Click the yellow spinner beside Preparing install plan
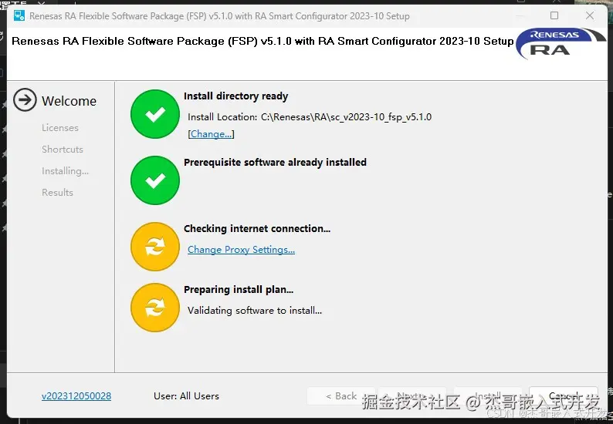This screenshot has height=424, width=613. pyautogui.click(x=155, y=308)
